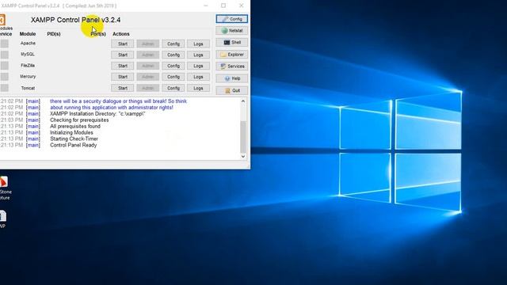Click the Apache module label
This screenshot has width=507, height=285.
tap(28, 44)
